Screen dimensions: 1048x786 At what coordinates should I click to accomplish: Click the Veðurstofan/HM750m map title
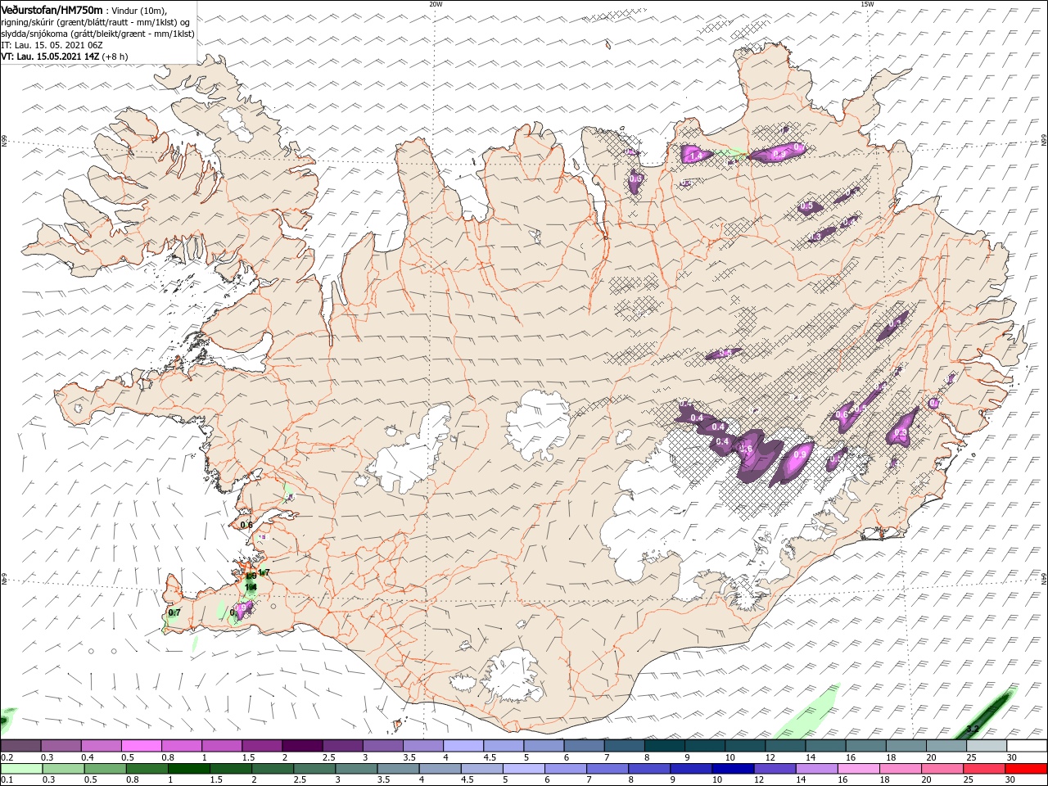pyautogui.click(x=52, y=9)
